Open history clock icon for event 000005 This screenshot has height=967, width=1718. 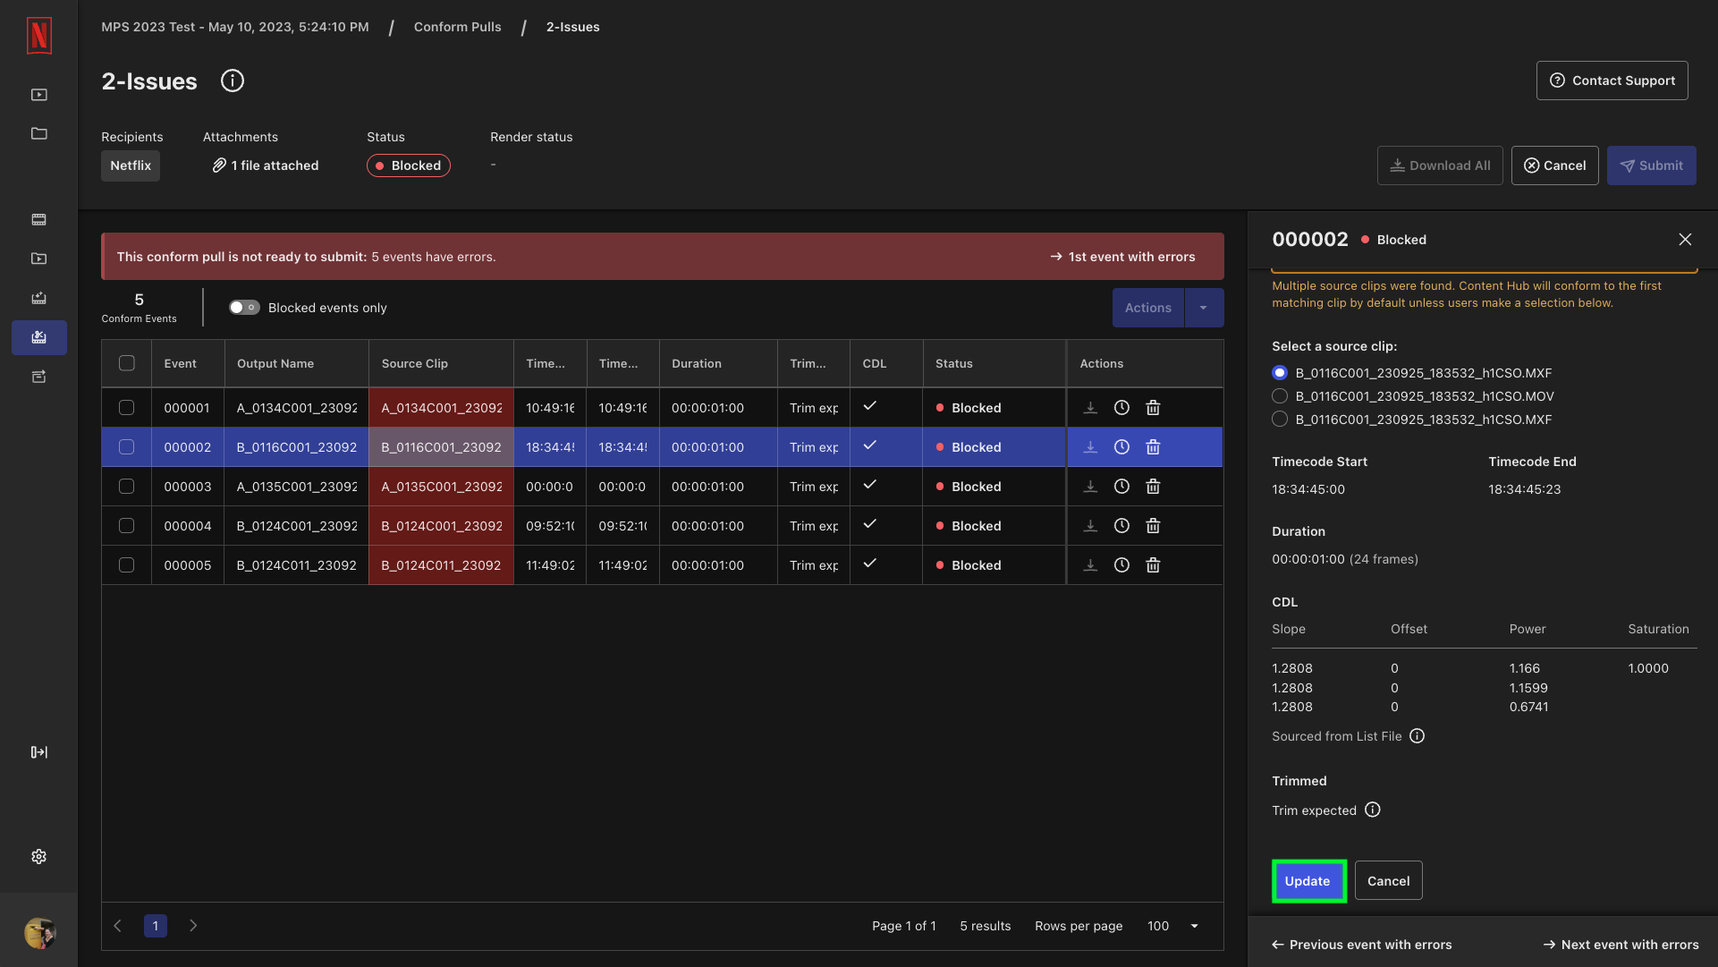(x=1121, y=565)
